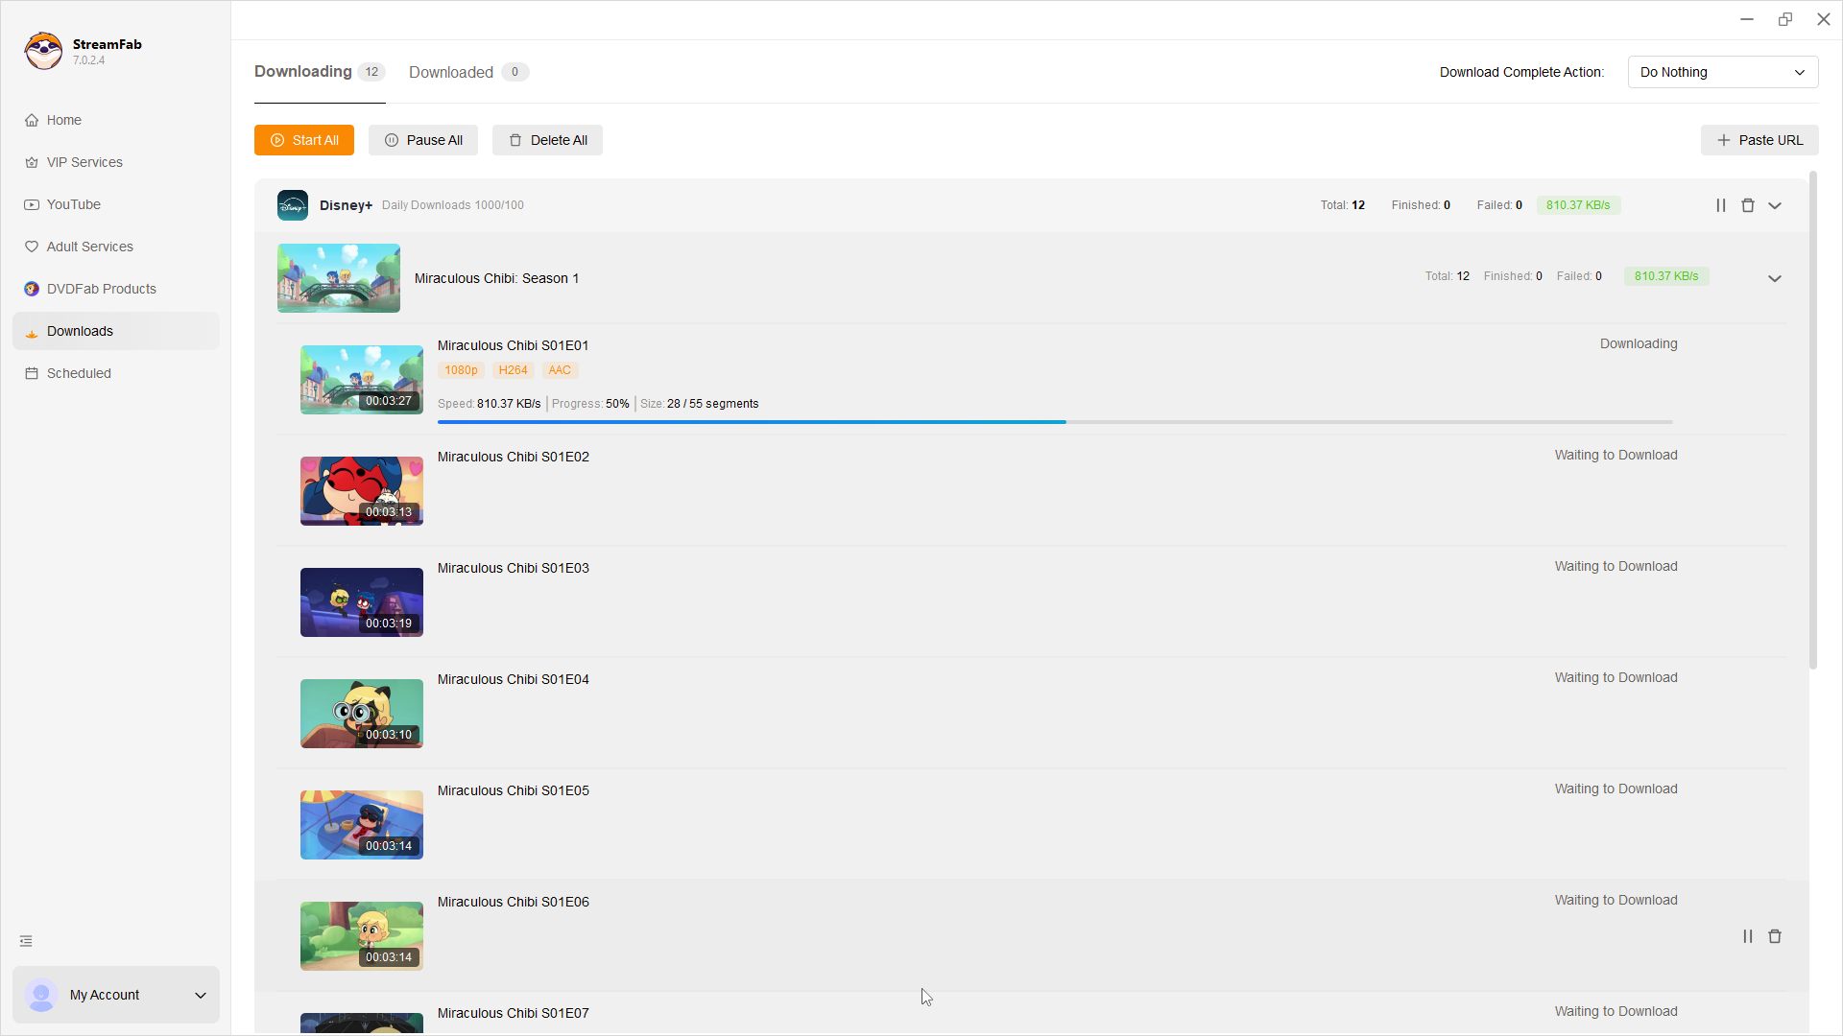Delete the S01E06 download item
This screenshot has width=1843, height=1036.
pos(1775,936)
